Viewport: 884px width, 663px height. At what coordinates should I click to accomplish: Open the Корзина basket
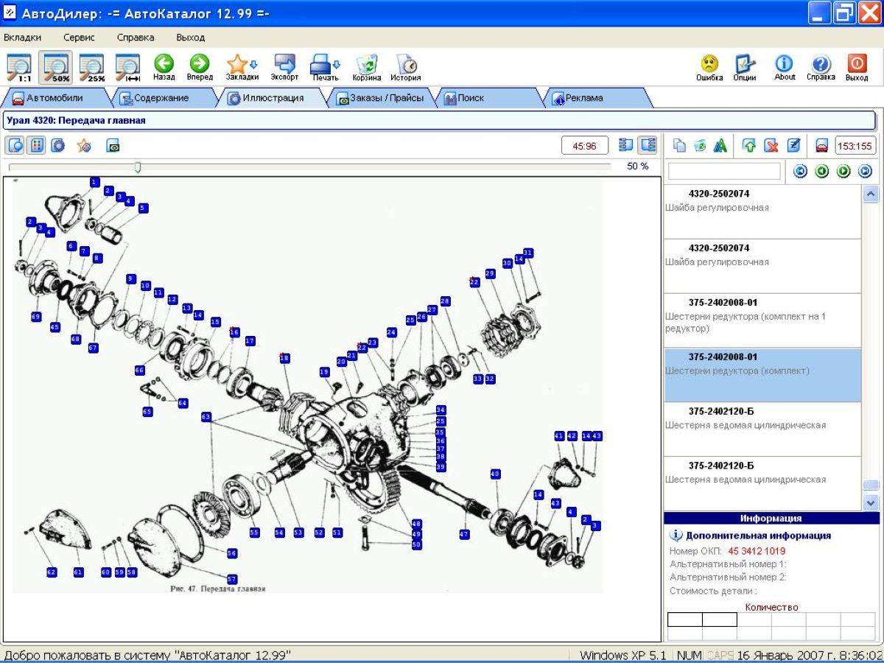pyautogui.click(x=367, y=67)
